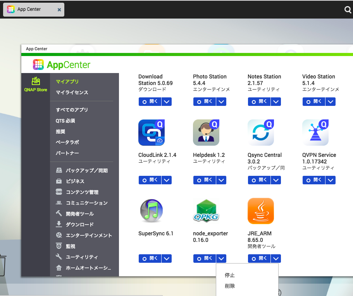Viewport: 353px width, 296px height.
Task: Select マイライセンス in the sidebar
Action: [x=72, y=92]
